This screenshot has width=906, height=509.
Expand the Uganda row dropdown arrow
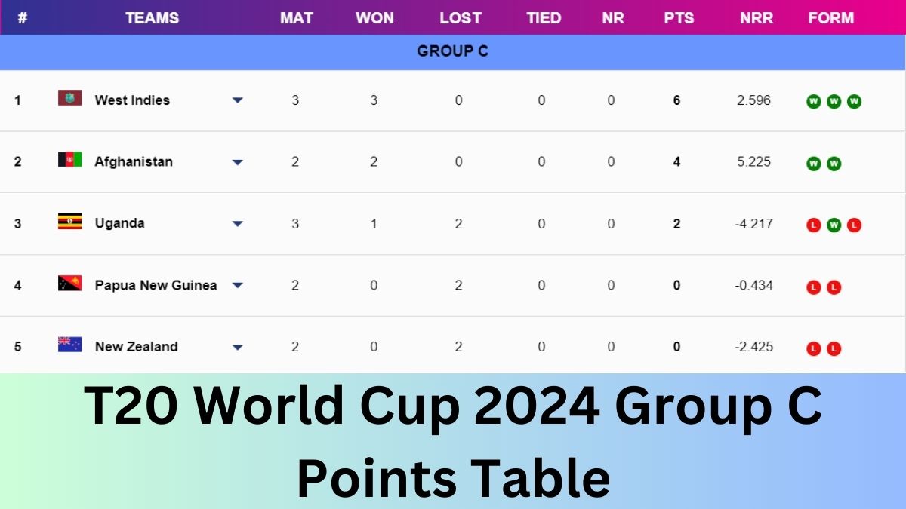pos(237,224)
